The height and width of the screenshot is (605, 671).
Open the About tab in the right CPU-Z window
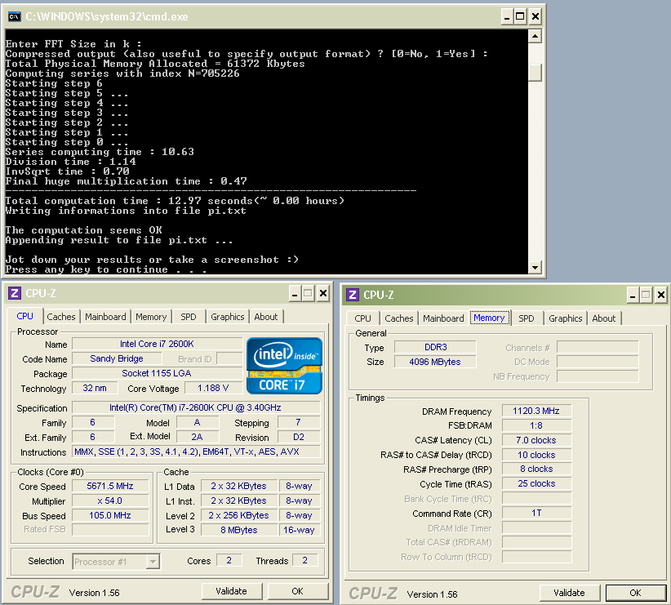604,318
